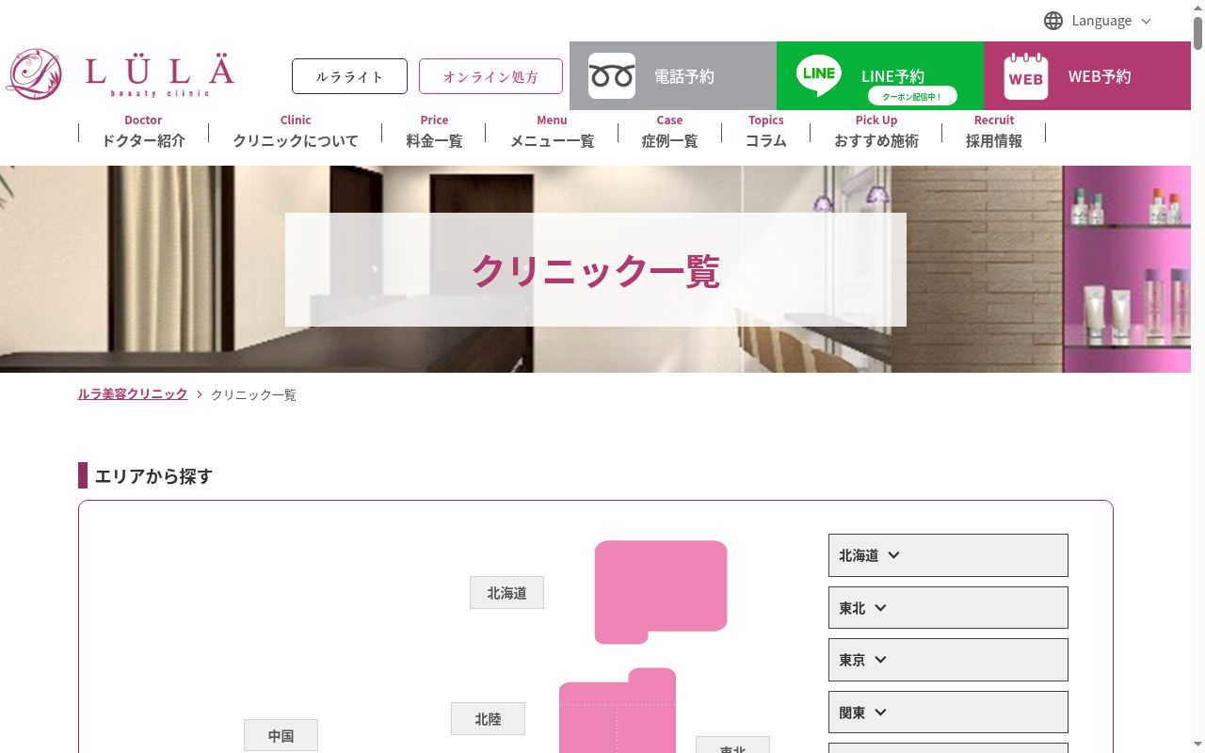Click the ルラライト button

349,76
